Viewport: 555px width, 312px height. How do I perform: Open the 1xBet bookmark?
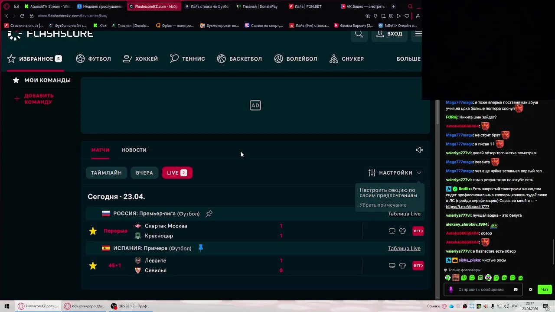click(x=397, y=26)
